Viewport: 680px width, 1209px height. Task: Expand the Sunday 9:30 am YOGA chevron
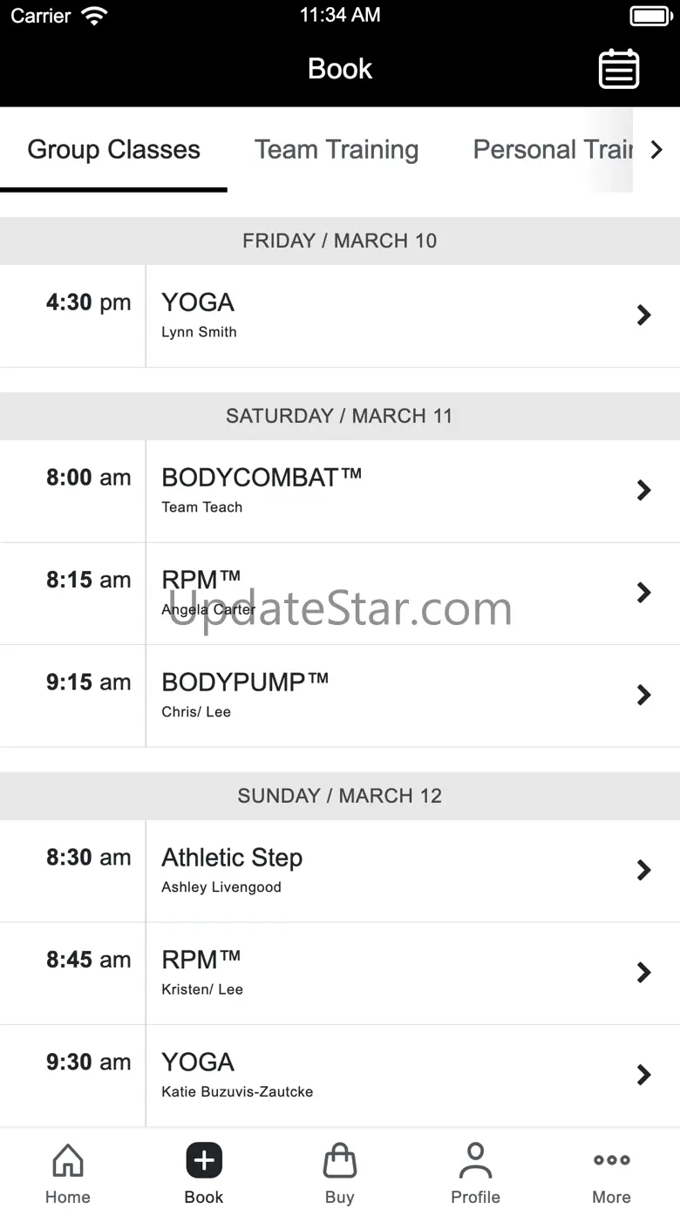[x=644, y=1075]
